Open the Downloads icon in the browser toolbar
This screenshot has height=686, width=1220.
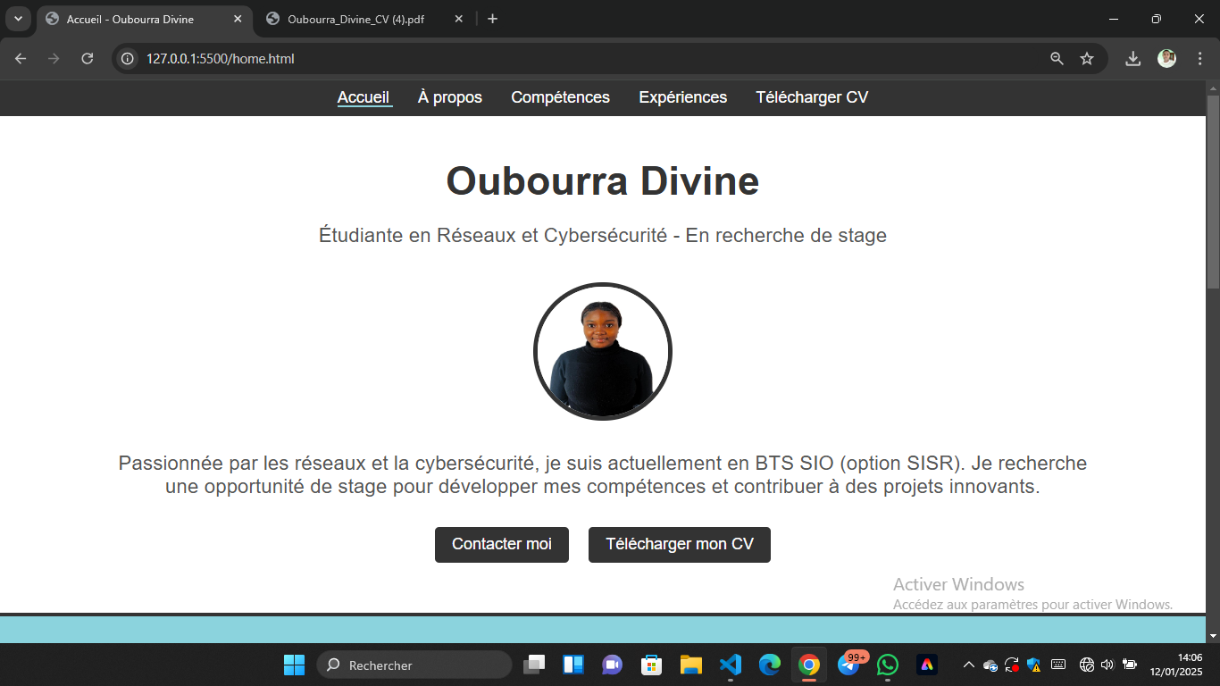pos(1132,58)
